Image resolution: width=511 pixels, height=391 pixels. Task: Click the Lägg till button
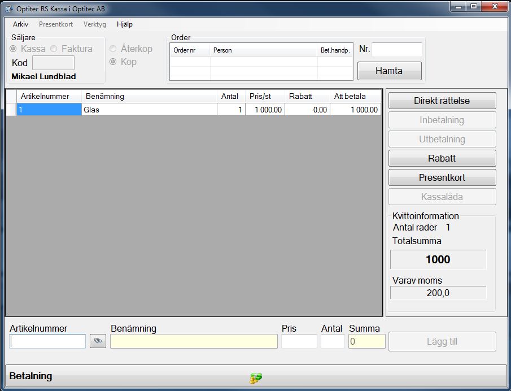(442, 341)
